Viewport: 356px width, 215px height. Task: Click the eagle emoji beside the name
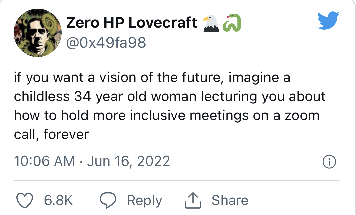211,23
